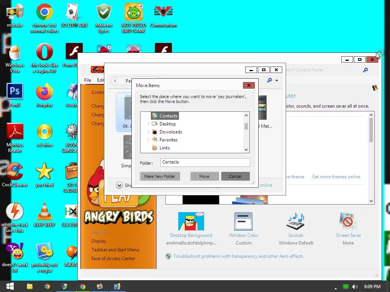
Task: Expand the Desktop folder in Move Items tree
Action: (x=148, y=124)
